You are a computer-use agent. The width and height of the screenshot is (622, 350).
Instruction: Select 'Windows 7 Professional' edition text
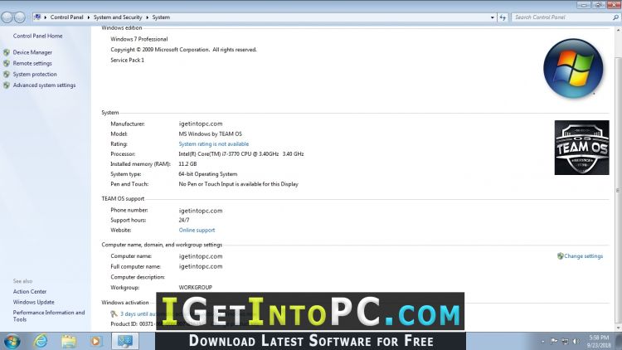pyautogui.click(x=139, y=39)
